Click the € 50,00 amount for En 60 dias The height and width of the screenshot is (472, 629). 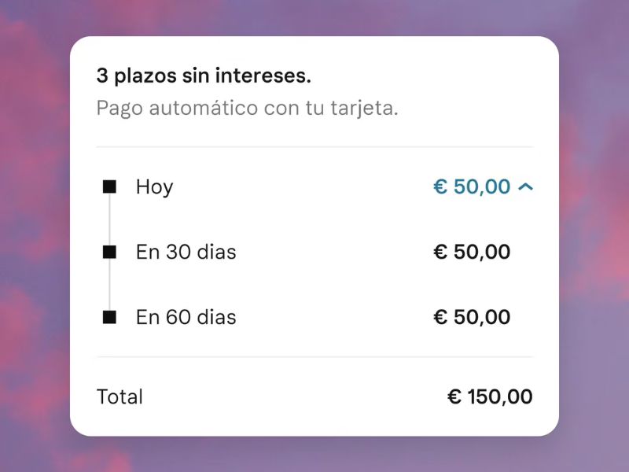[472, 317]
